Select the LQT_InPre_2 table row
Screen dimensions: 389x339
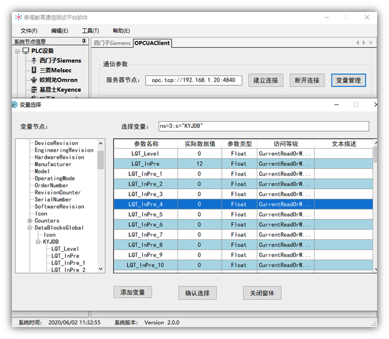(244, 184)
